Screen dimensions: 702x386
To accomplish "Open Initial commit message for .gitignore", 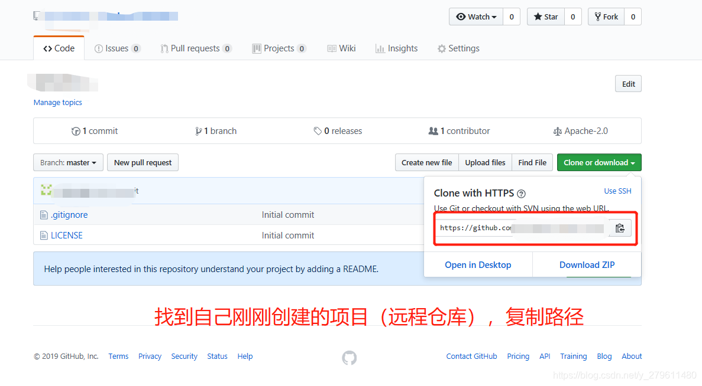I will [288, 215].
